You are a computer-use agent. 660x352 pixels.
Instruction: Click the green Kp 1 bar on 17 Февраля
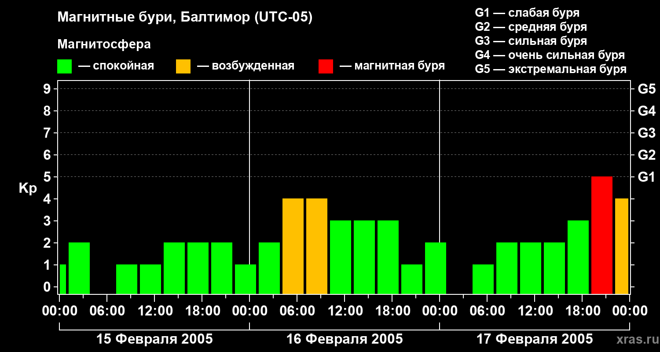tap(483, 279)
